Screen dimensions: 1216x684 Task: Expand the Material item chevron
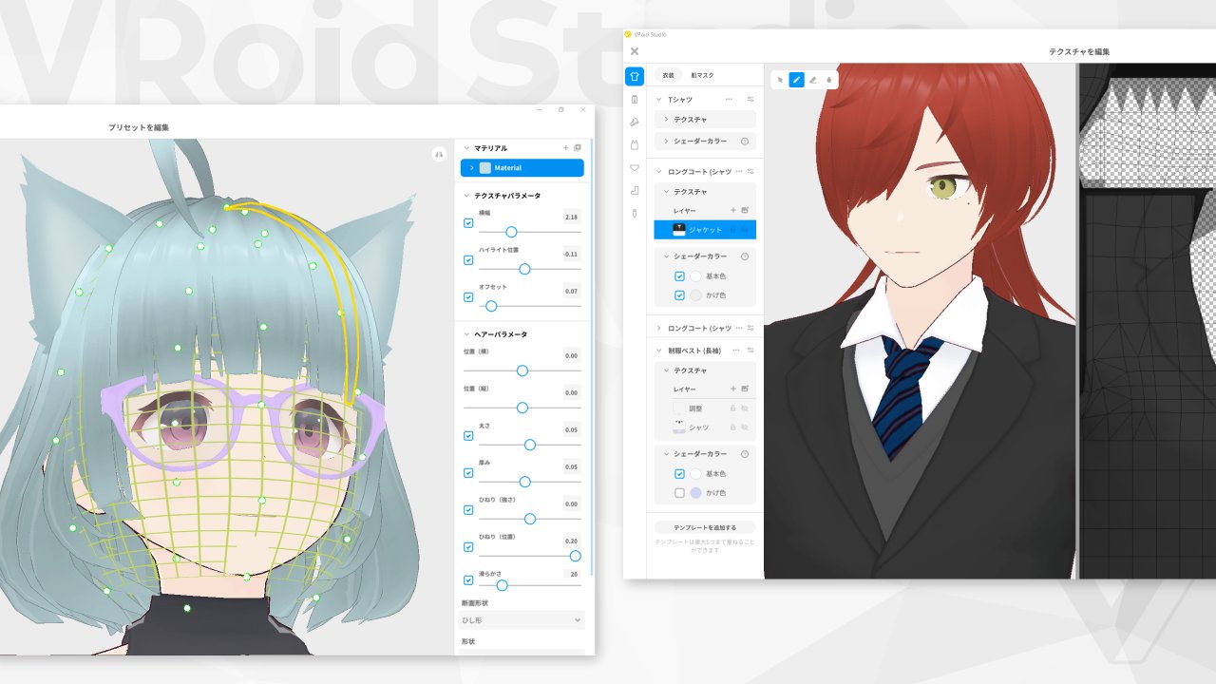pyautogui.click(x=471, y=168)
